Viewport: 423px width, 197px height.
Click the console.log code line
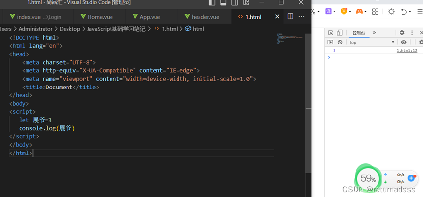pos(47,128)
